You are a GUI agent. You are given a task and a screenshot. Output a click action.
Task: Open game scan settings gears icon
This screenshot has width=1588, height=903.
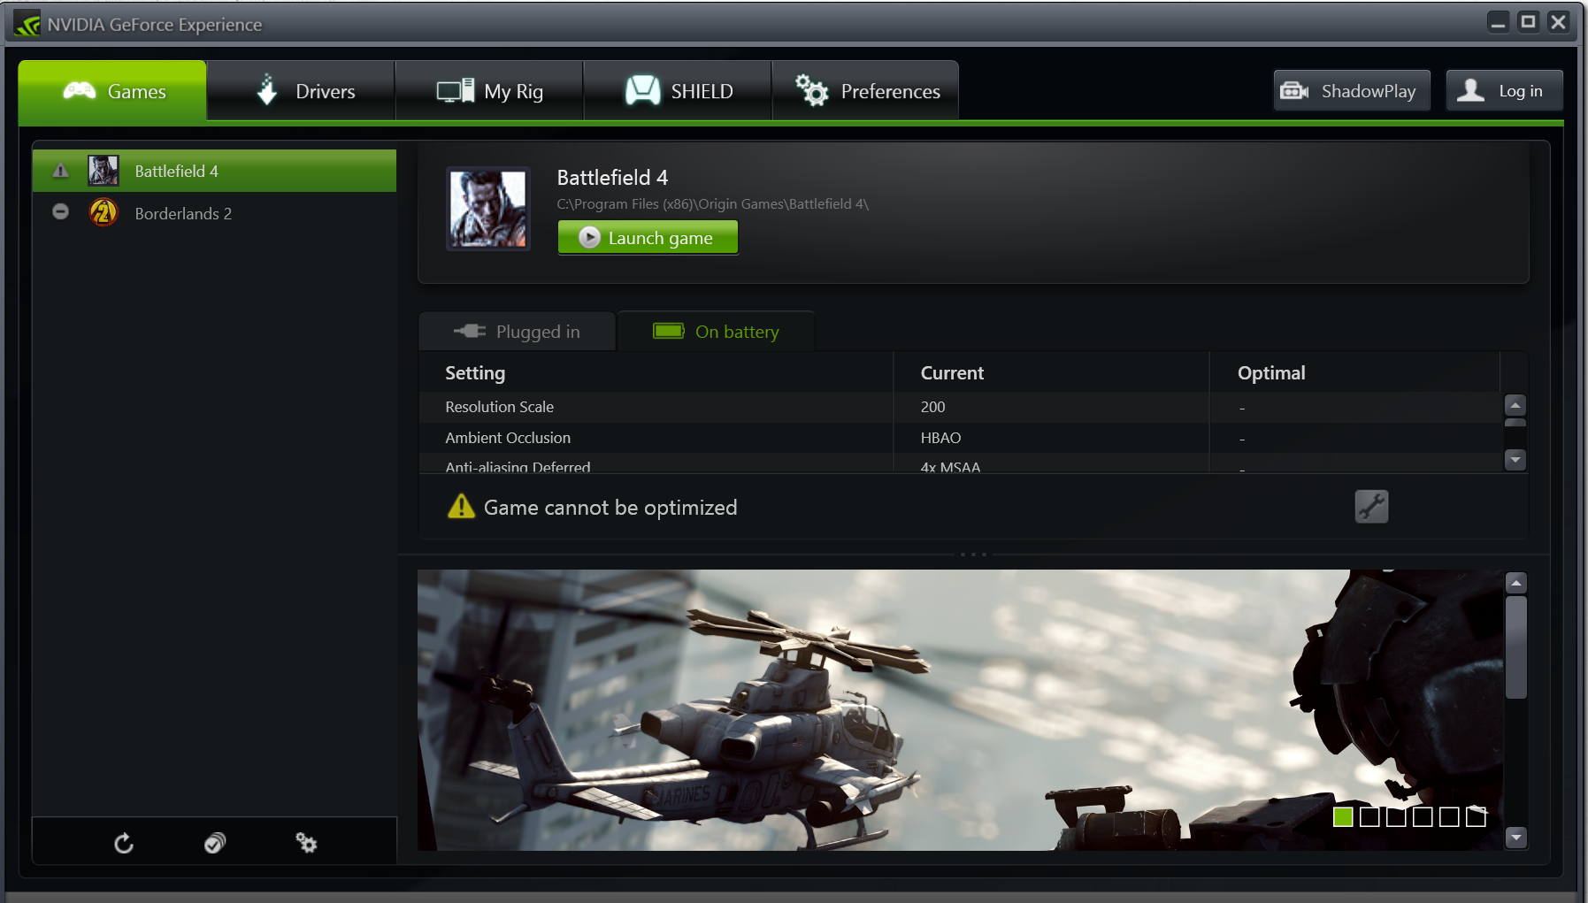coord(306,843)
